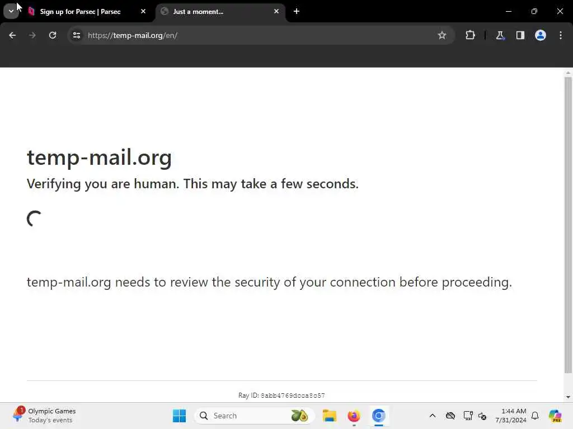Open Chrome from the taskbar
Screen dimensions: 573x429
(x=379, y=416)
